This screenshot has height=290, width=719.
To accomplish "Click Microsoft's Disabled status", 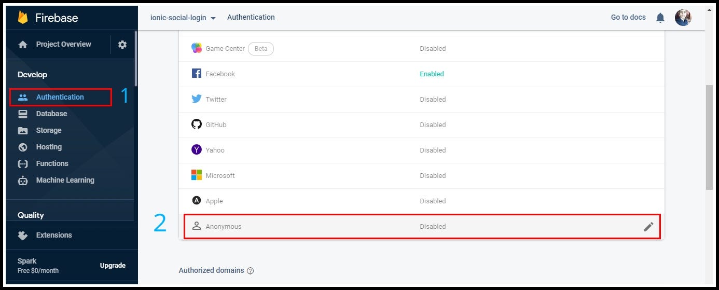I will click(x=433, y=175).
